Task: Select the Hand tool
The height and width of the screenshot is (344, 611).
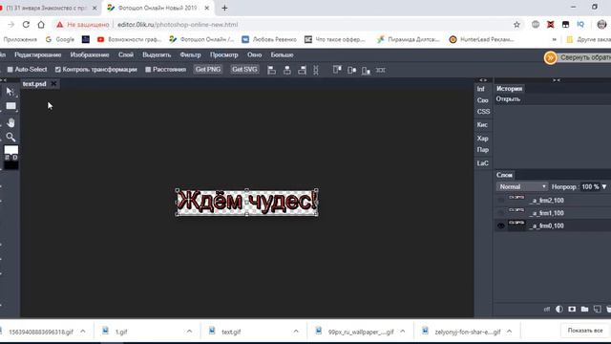Action: pyautogui.click(x=11, y=122)
